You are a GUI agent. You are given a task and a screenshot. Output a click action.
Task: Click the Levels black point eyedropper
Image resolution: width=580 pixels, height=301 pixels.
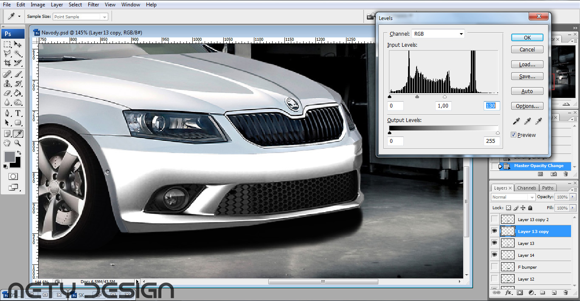pyautogui.click(x=516, y=122)
